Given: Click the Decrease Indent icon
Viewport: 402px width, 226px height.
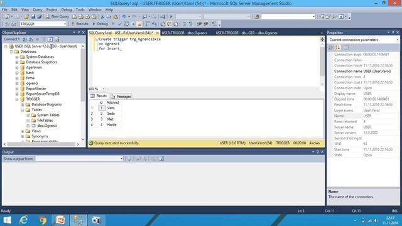Looking at the screenshot, I should click(199, 24).
